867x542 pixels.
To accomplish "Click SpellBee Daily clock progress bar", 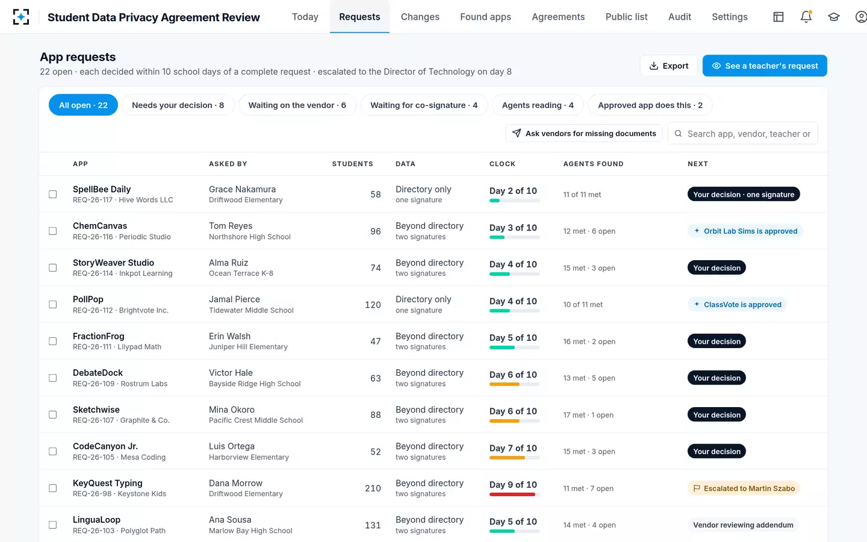I will (515, 201).
